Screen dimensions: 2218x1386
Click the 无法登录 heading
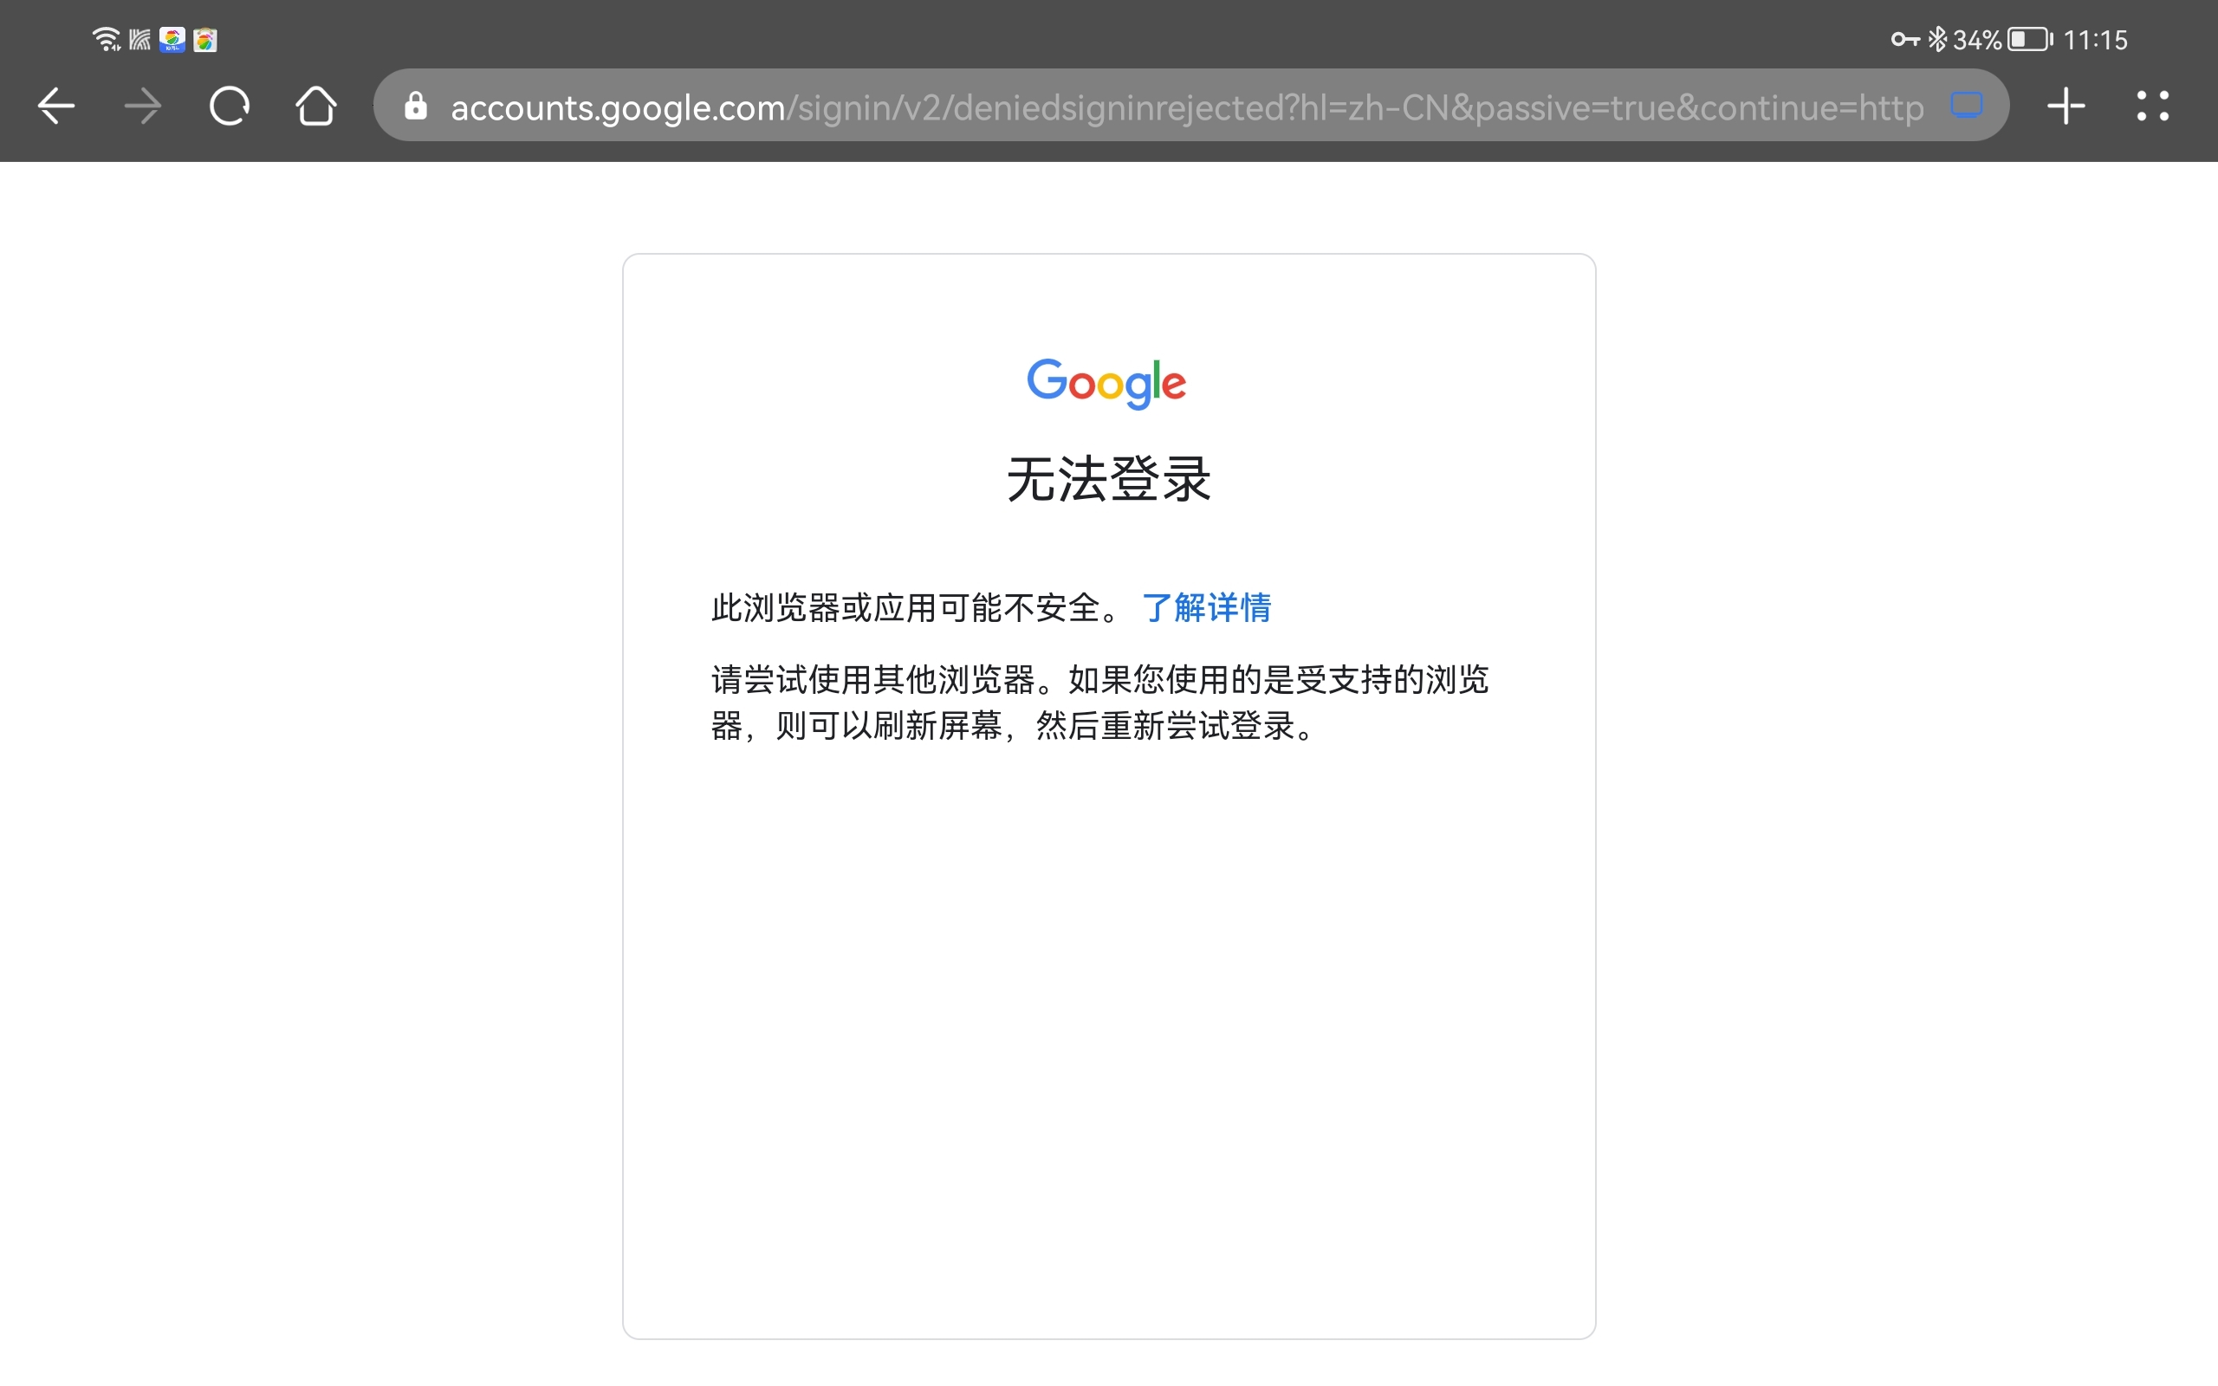pyautogui.click(x=1109, y=479)
